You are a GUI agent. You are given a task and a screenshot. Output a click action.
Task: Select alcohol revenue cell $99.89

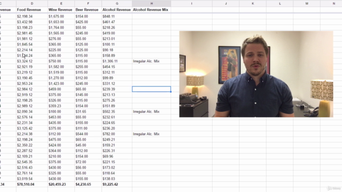point(117,78)
